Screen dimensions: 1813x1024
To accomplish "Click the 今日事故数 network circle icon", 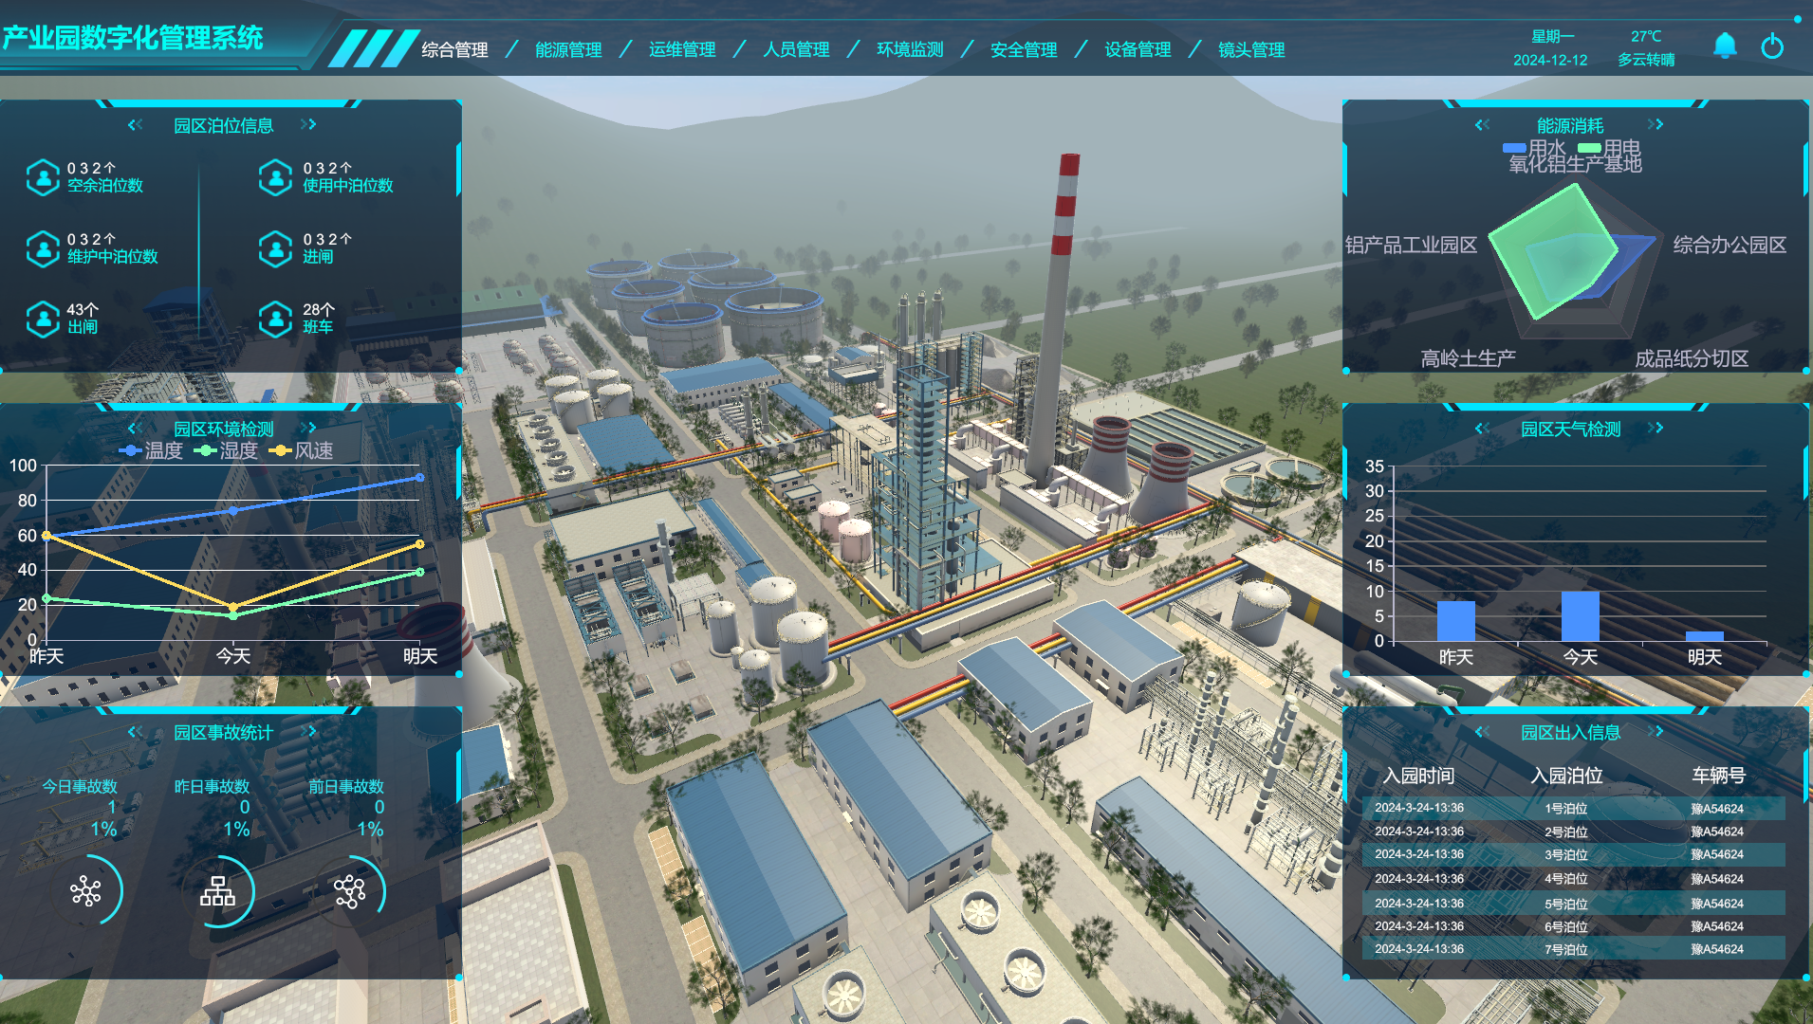I will pyautogui.click(x=86, y=891).
